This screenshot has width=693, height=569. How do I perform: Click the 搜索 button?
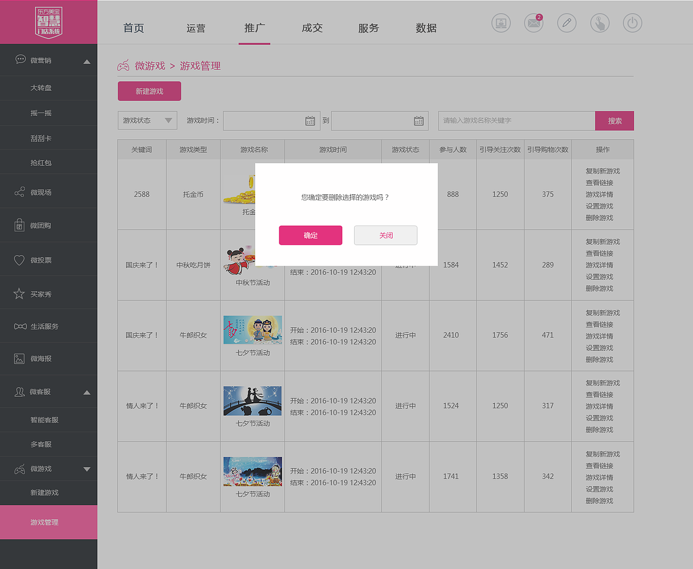[x=614, y=121]
